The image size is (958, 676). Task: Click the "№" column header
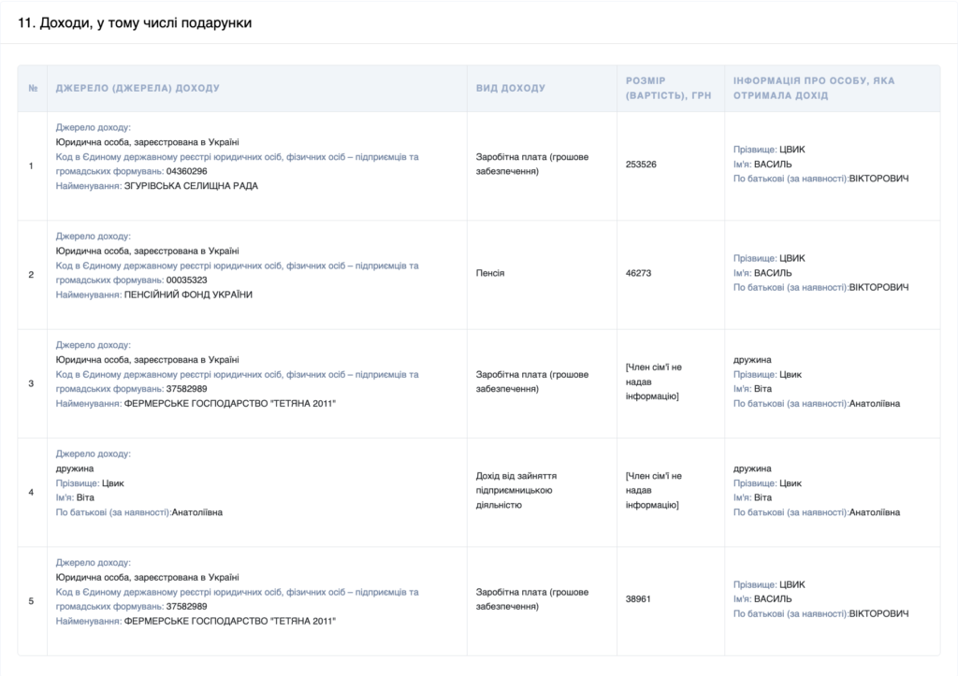click(33, 88)
